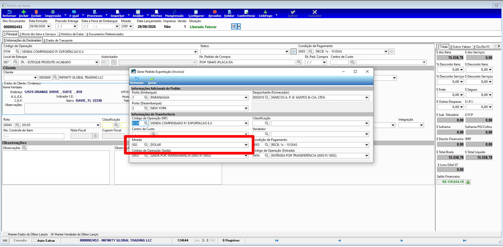
Task: Click Retornar in the invoice dialog
Action: (137, 80)
